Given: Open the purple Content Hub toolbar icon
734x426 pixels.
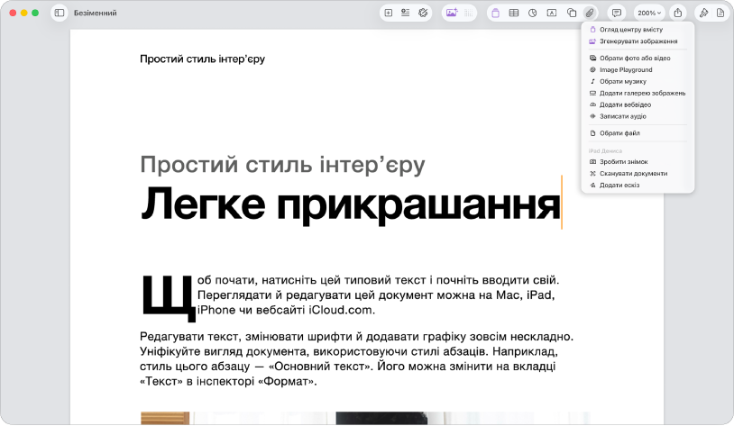Looking at the screenshot, I should [495, 14].
